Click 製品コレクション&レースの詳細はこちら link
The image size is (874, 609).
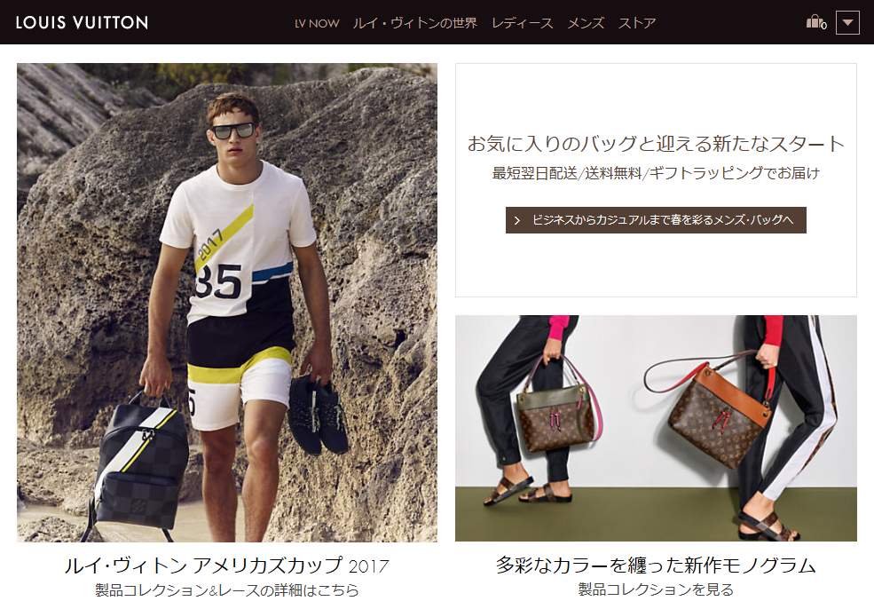click(226, 589)
